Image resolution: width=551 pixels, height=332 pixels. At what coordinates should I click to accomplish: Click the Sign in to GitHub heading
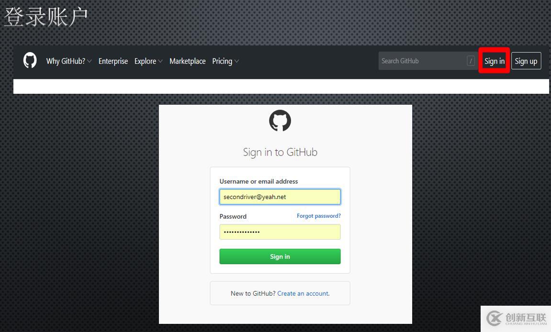tap(280, 152)
